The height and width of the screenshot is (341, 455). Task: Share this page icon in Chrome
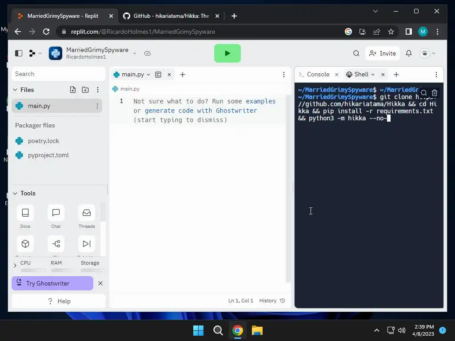point(377,32)
